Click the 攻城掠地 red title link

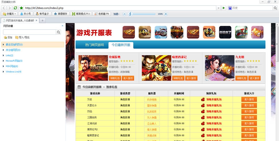point(115,57)
